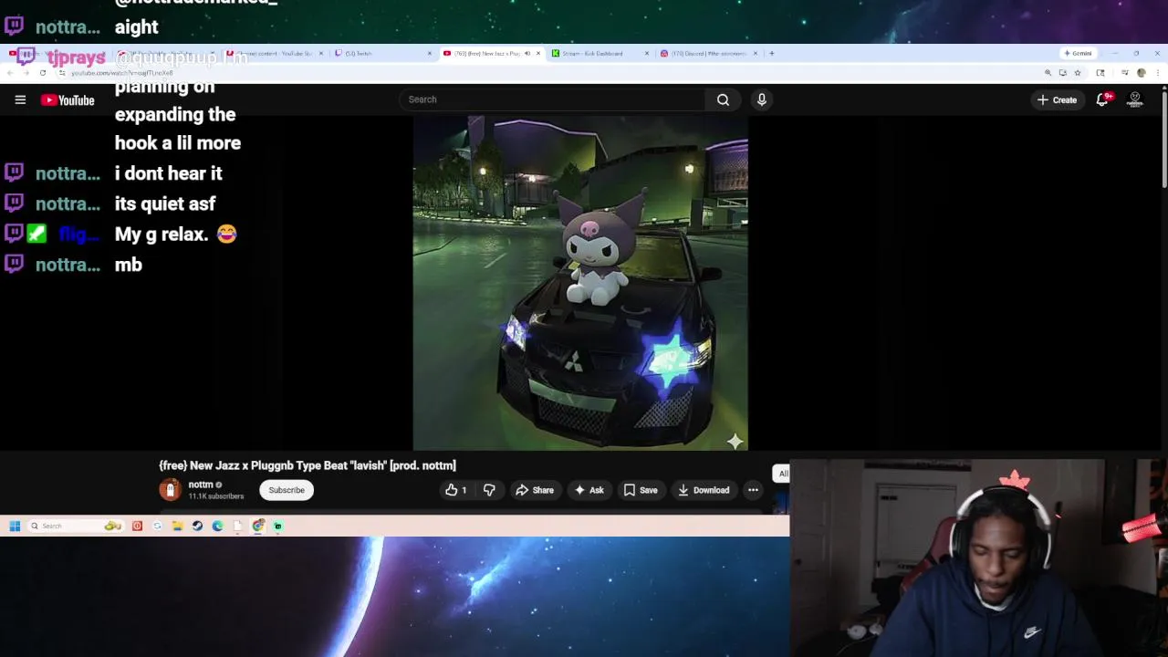
Task: Click the sparkle icon on video corner
Action: click(x=735, y=442)
